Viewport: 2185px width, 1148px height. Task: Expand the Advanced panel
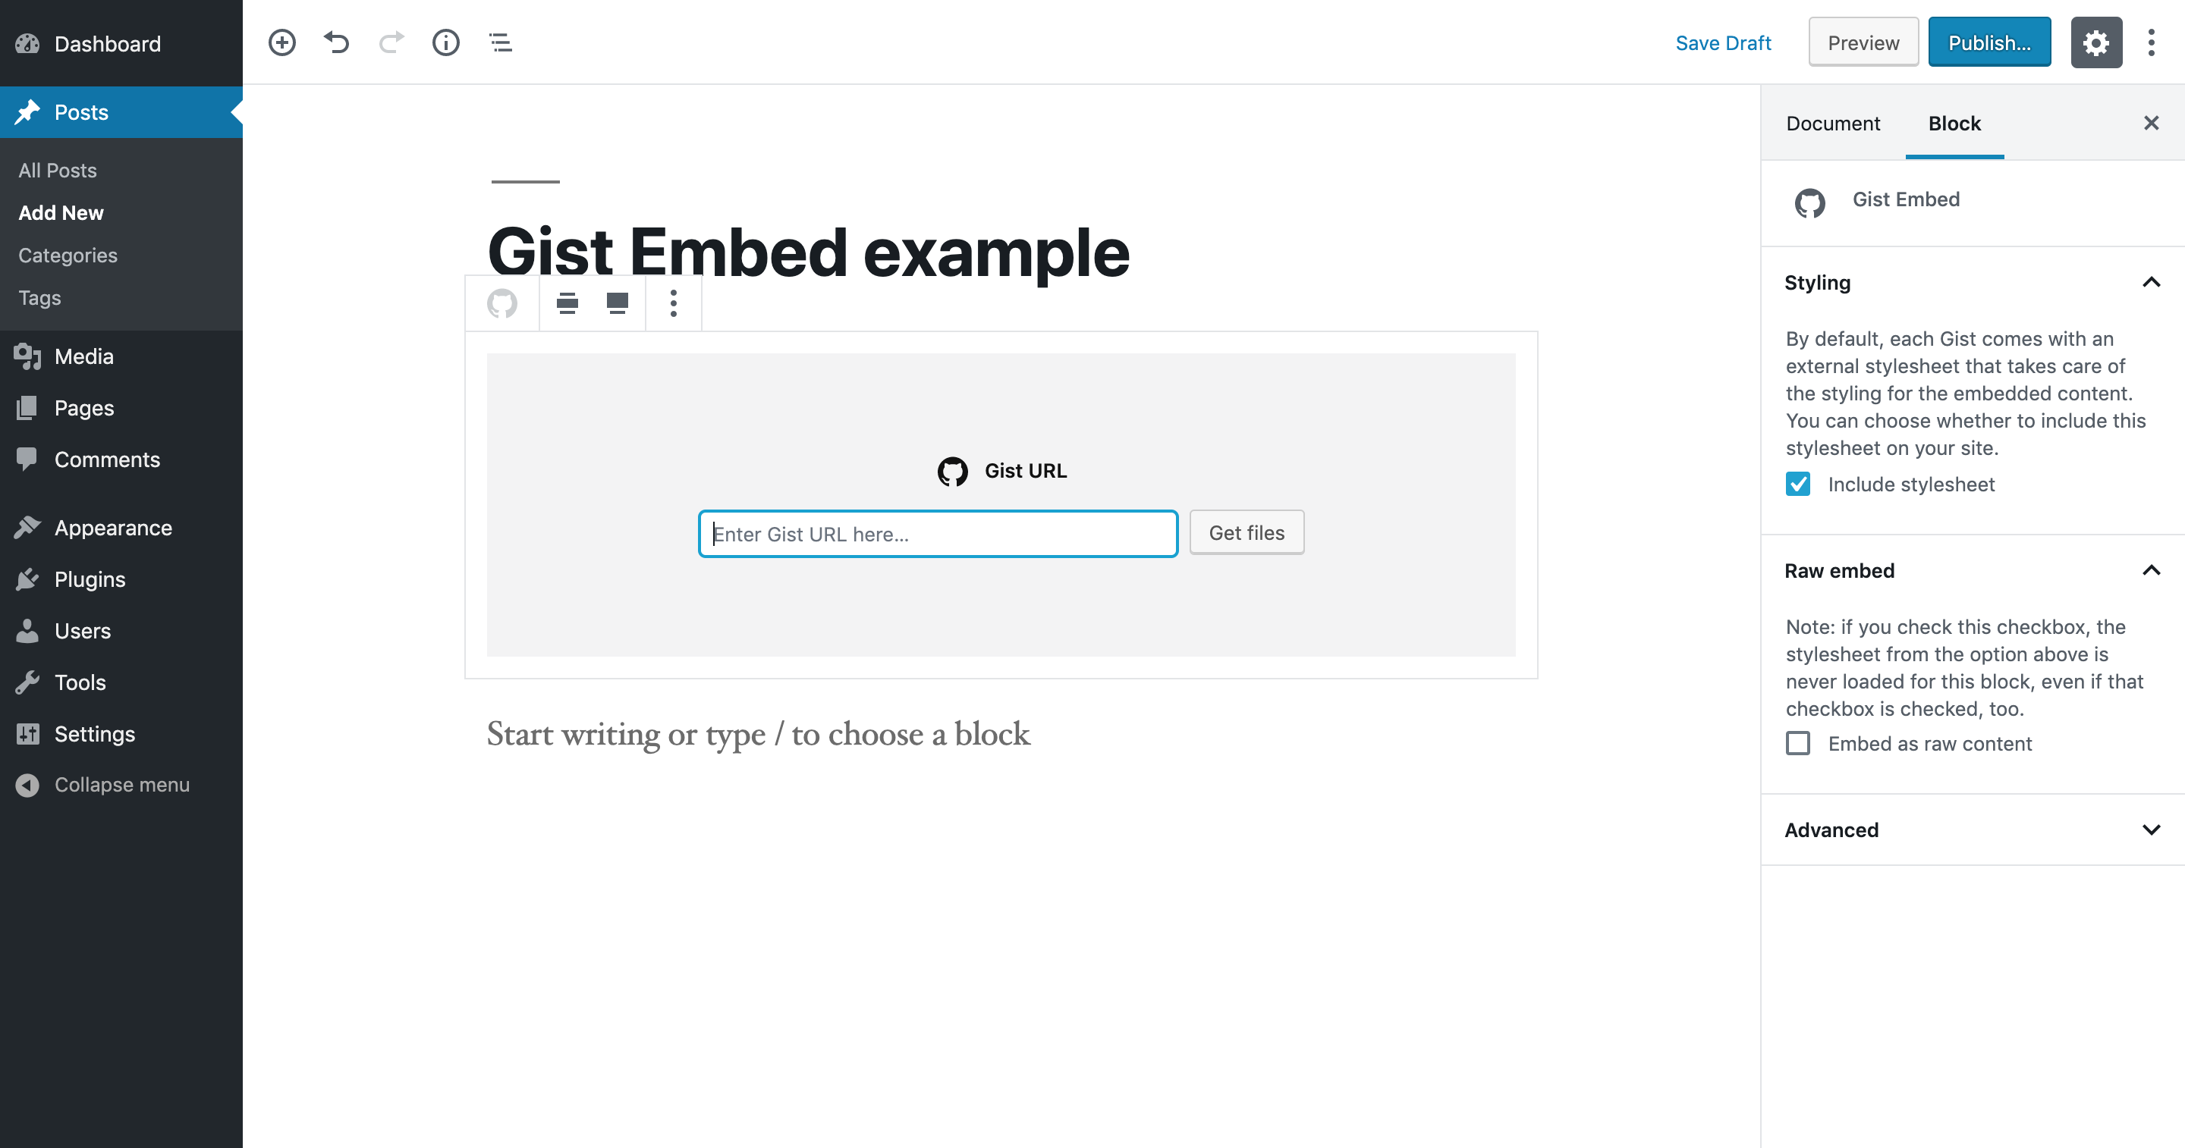(2150, 830)
